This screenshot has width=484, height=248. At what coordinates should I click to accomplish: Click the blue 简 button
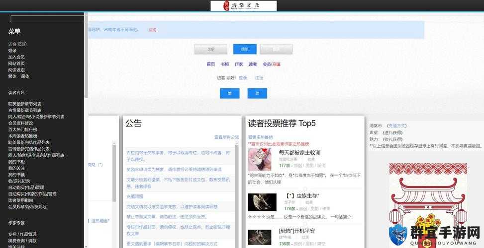257,94
